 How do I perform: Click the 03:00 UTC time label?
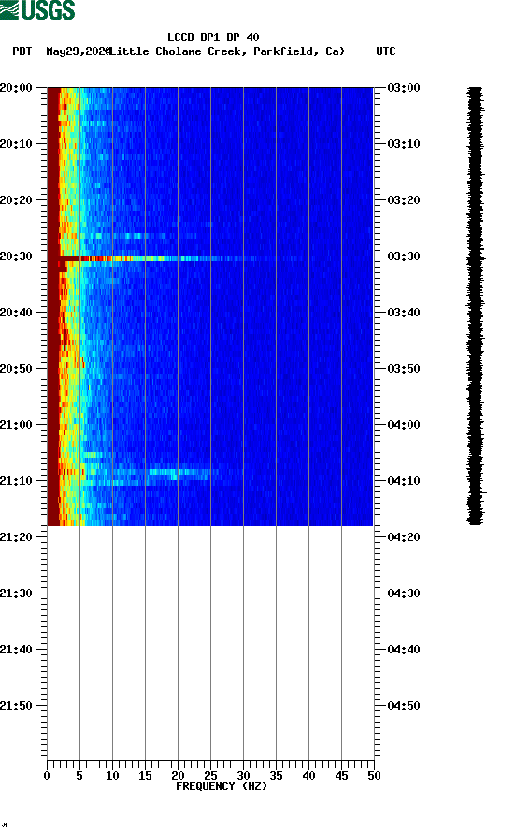point(404,88)
